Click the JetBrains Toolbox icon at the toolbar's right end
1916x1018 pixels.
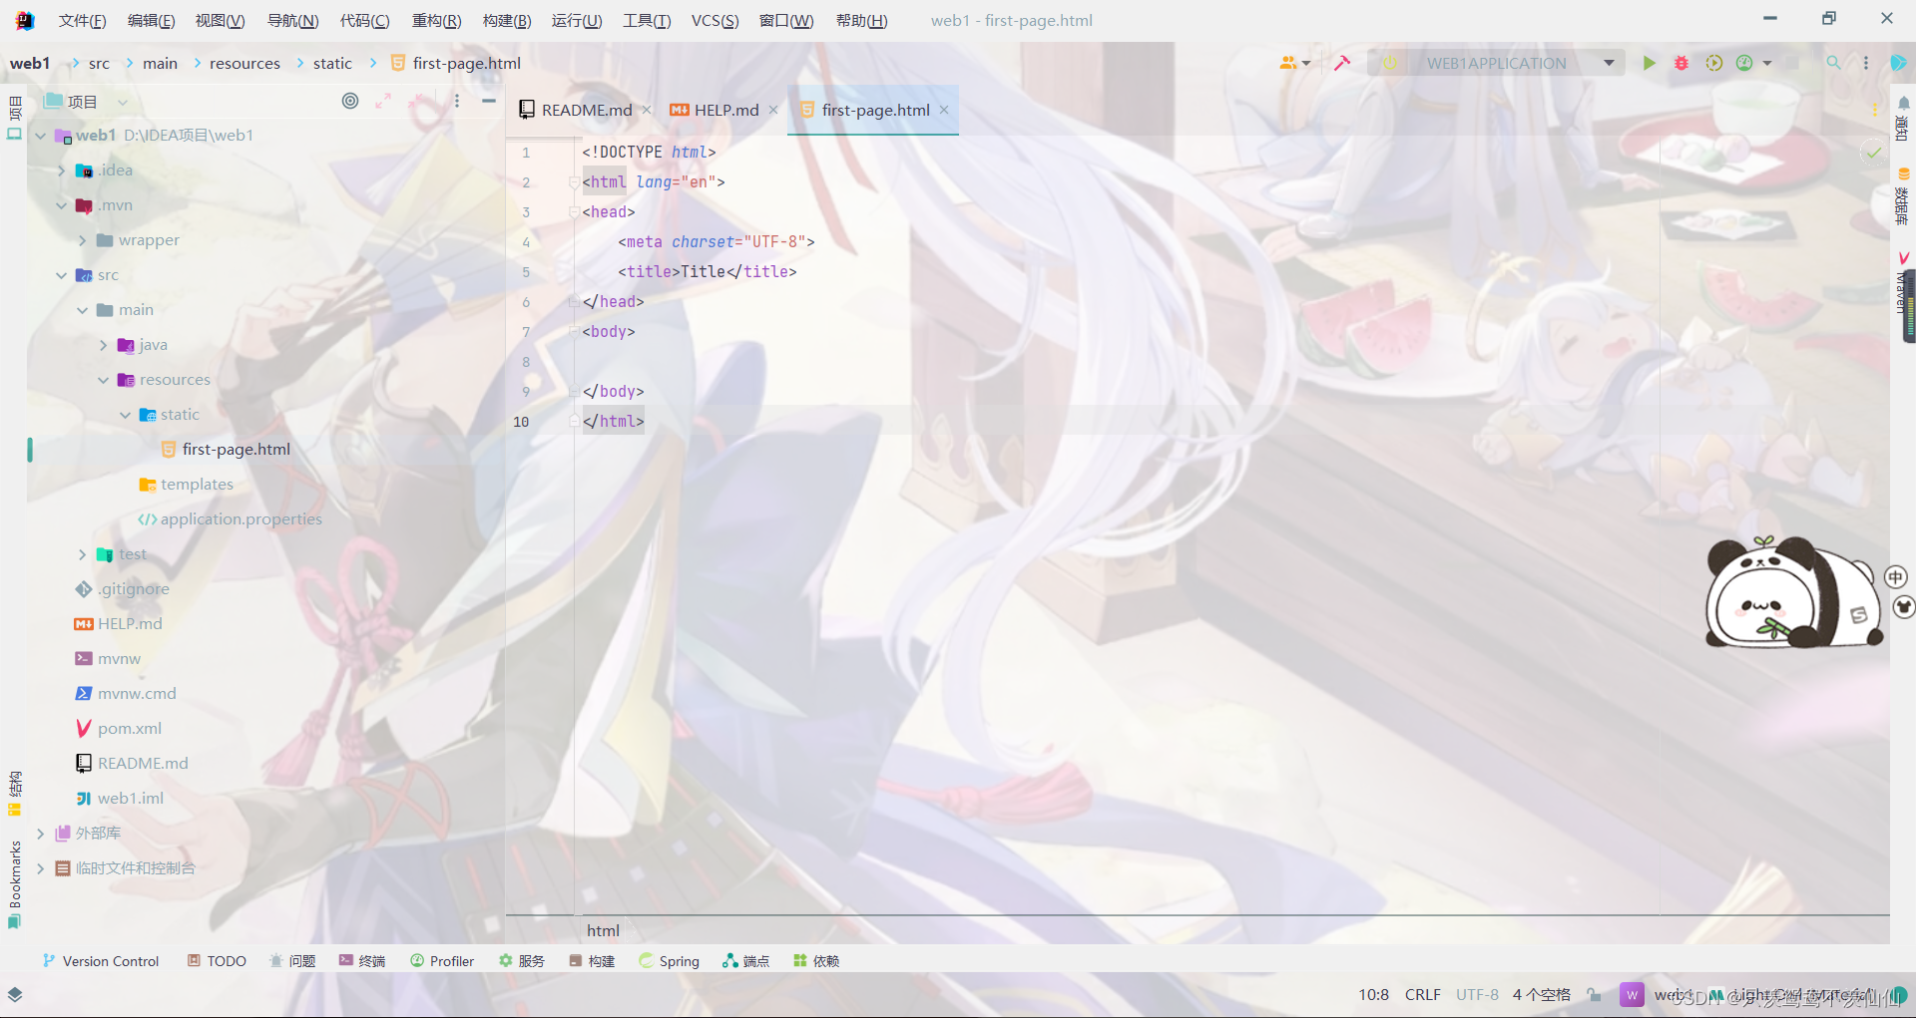coord(1898,63)
